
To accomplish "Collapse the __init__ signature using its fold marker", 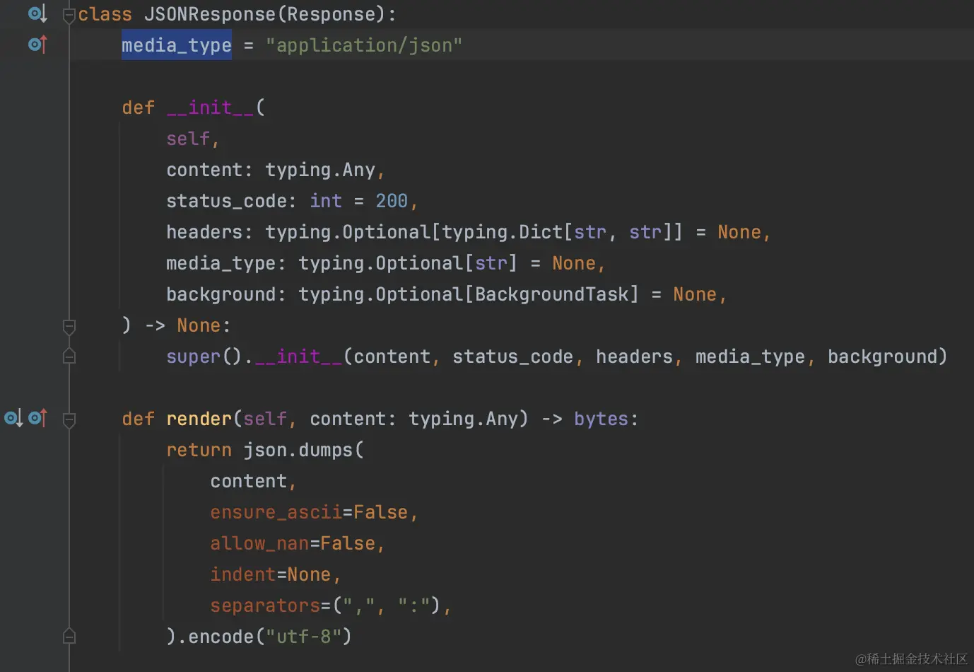I will click(69, 327).
